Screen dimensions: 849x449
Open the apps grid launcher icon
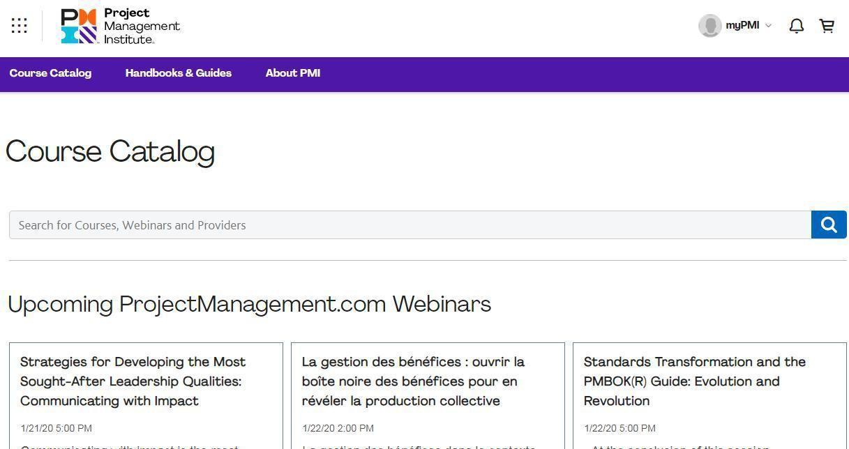click(x=20, y=26)
